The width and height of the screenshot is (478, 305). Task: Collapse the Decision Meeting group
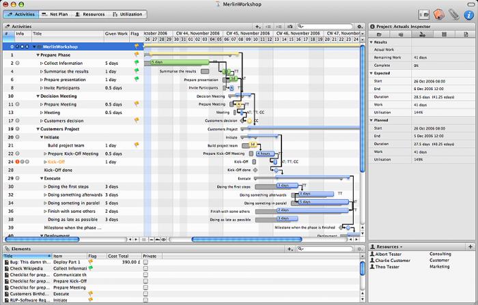(38, 96)
